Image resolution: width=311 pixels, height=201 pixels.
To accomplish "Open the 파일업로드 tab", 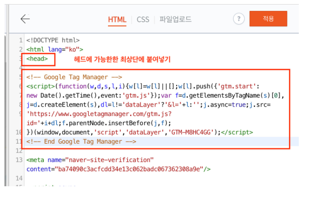I will click(176, 19).
